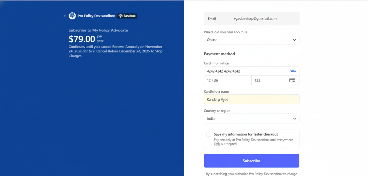This screenshot has height=176, width=368.
Task: Click the Payment method heading
Action: click(219, 54)
